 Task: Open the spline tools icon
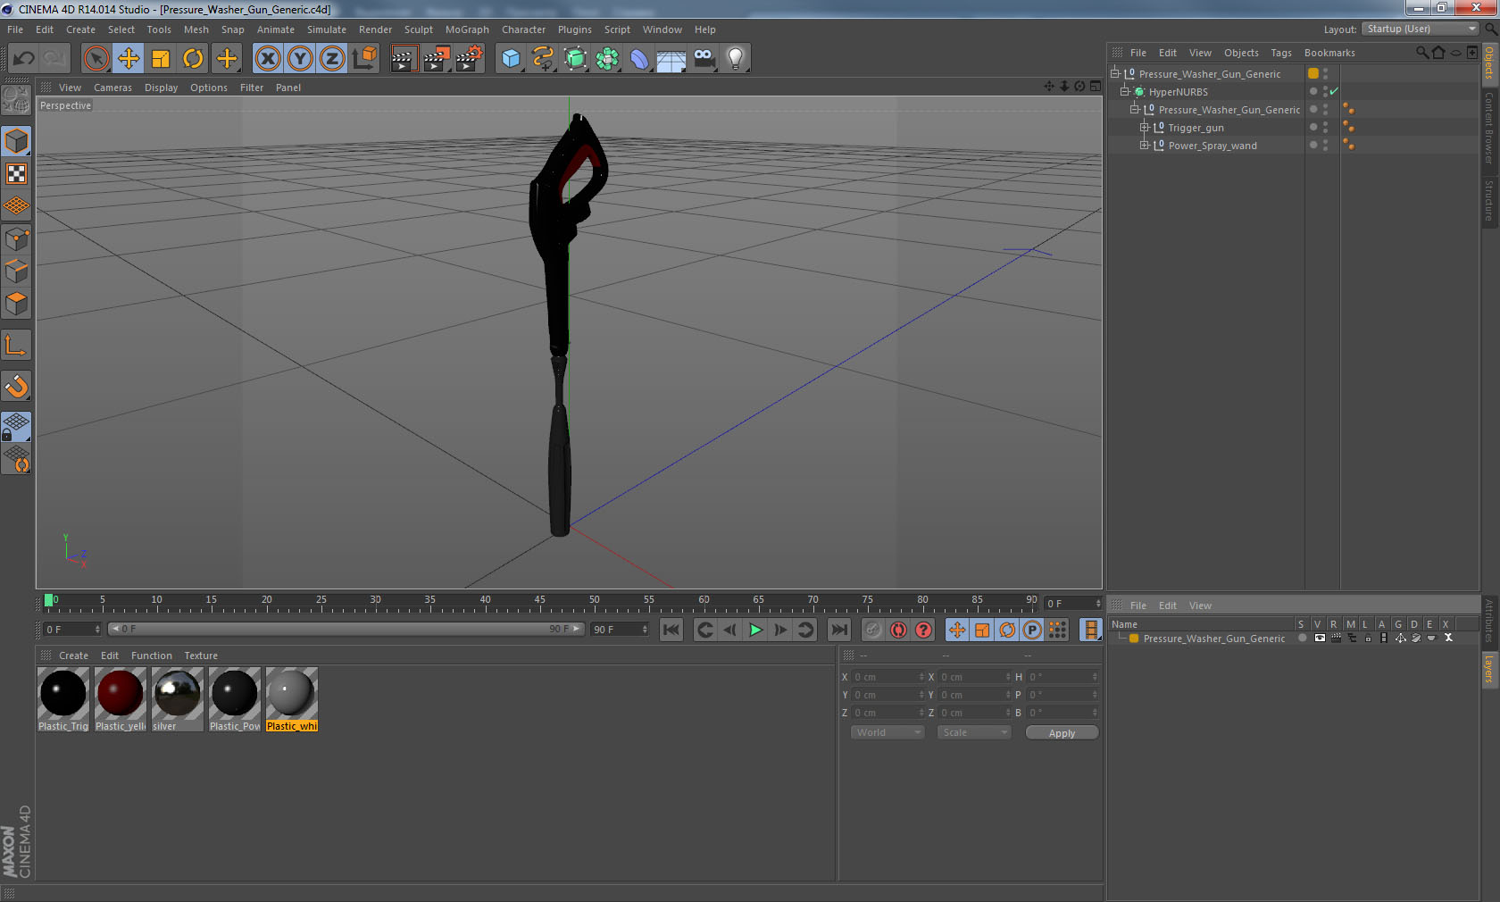pos(543,59)
